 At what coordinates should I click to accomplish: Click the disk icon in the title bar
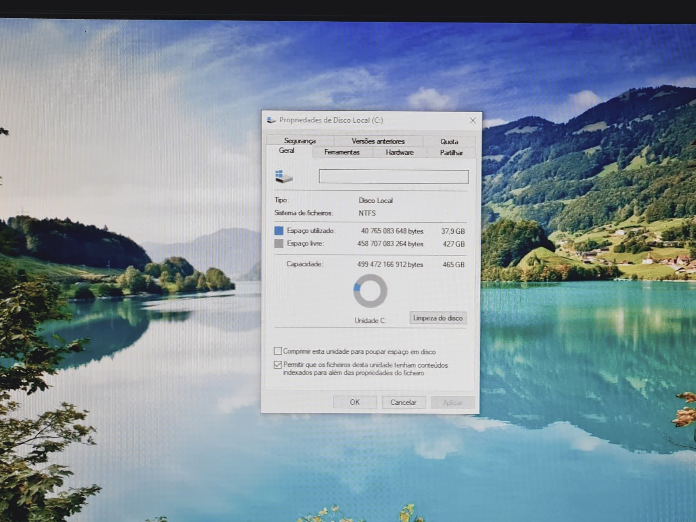(x=271, y=120)
